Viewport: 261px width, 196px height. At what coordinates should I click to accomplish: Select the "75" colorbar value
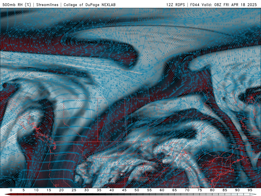200,190
